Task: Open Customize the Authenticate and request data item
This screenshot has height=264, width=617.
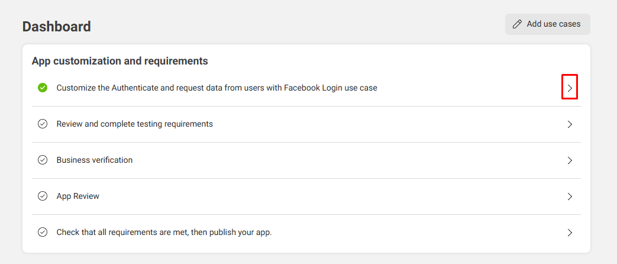Action: click(x=217, y=88)
